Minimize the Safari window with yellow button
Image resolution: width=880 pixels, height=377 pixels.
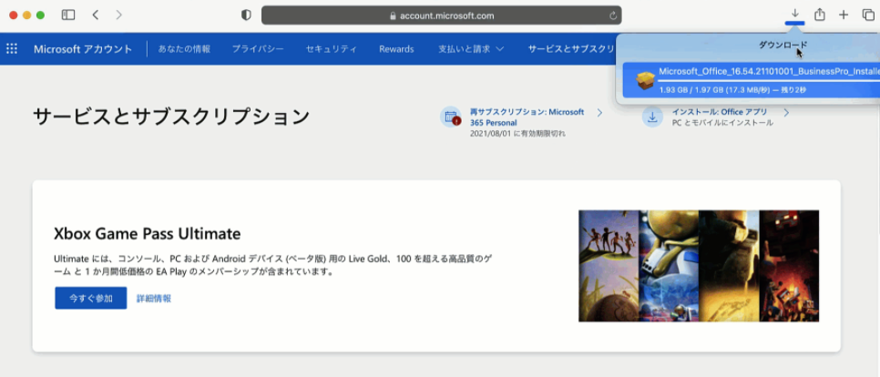(x=27, y=15)
